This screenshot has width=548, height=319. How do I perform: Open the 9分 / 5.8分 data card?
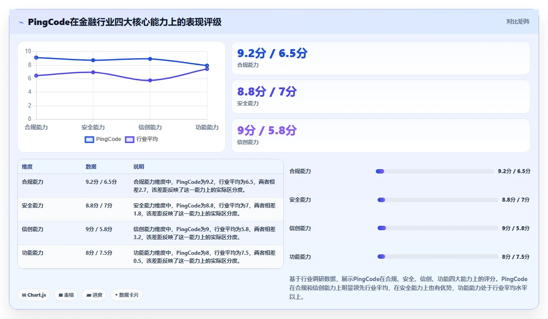(381, 135)
